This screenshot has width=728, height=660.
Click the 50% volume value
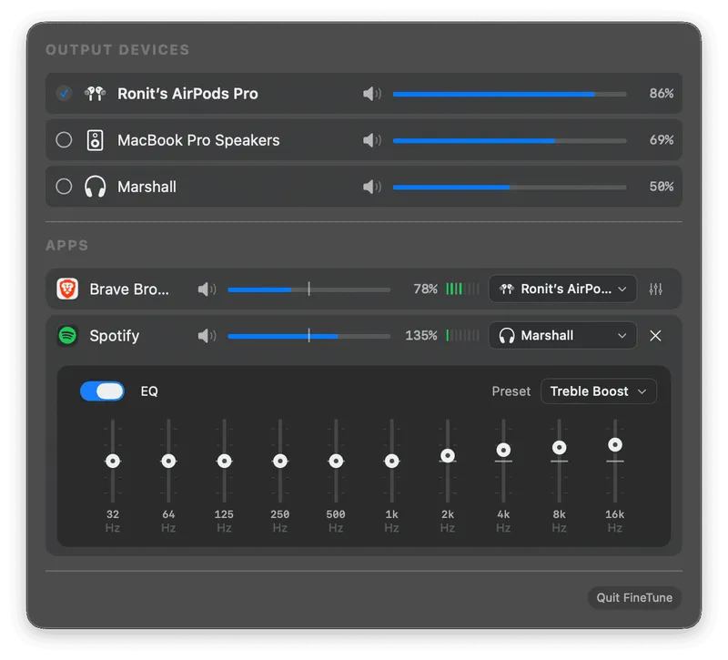[662, 187]
